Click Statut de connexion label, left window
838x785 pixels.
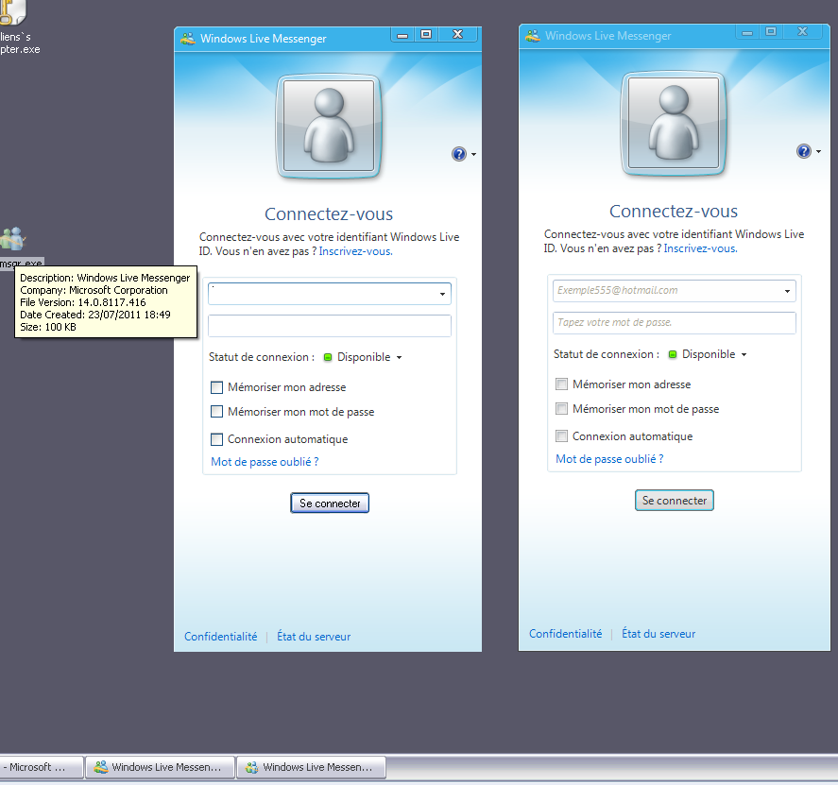(x=262, y=357)
